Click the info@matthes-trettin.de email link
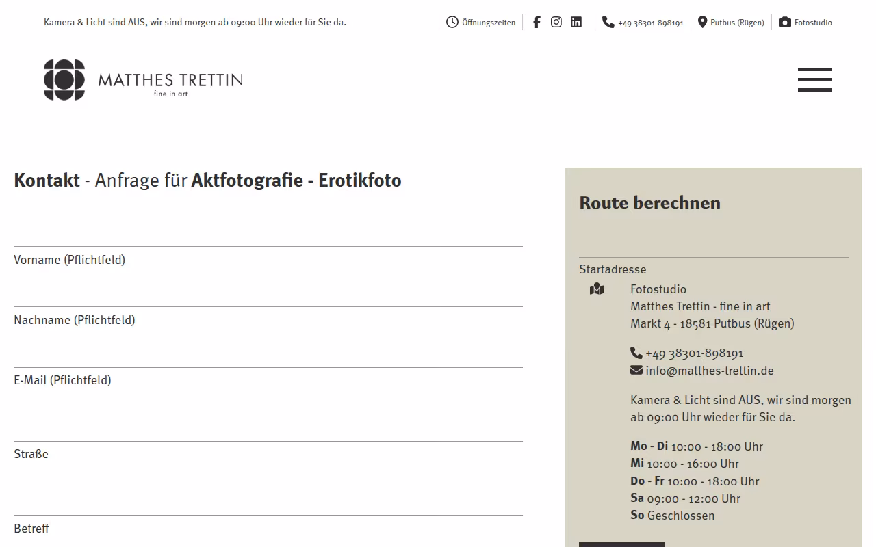 click(710, 371)
